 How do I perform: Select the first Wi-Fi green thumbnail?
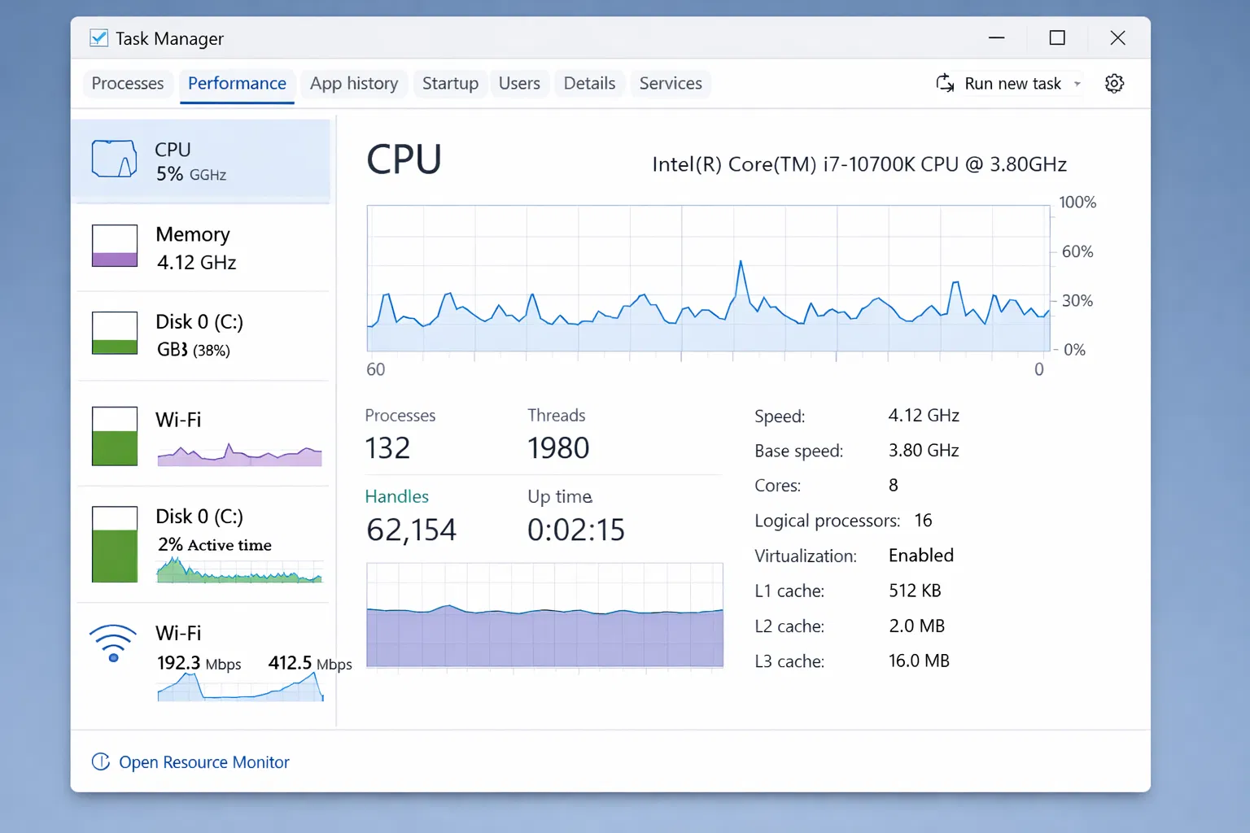115,436
